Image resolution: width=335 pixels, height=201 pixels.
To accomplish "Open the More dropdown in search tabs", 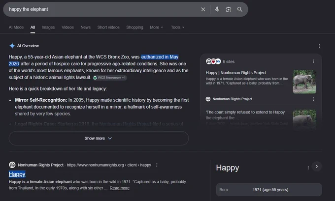I will tap(156, 28).
